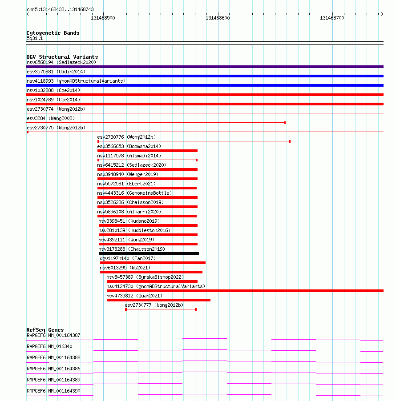Open nsv4118993 (gnomADStructuralVariants) label
This screenshot has width=396, height=401.
coord(76,81)
